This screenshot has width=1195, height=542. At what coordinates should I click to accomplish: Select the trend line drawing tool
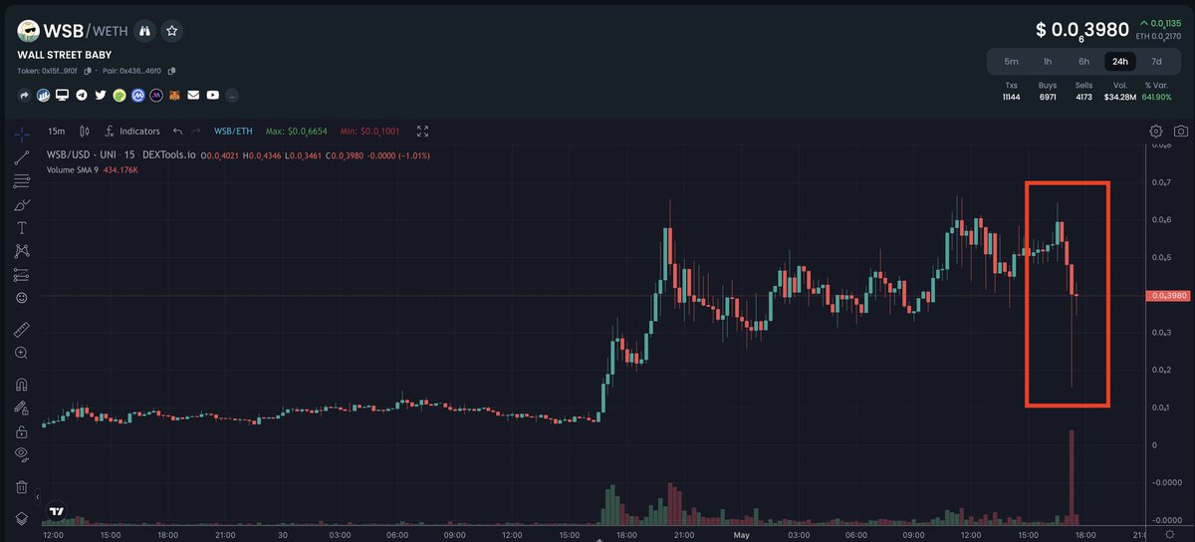[x=21, y=157]
